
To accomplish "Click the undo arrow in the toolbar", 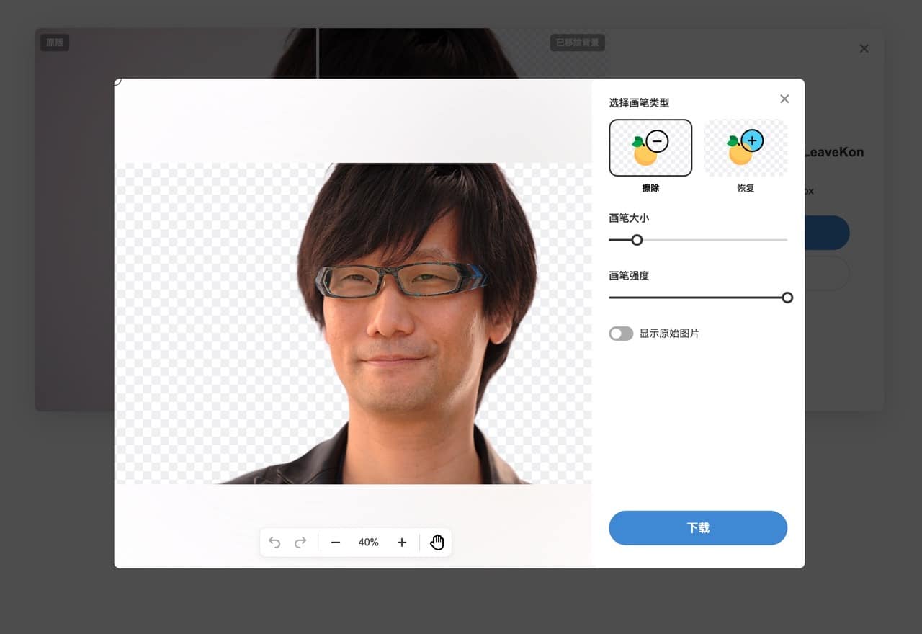I will 274,543.
